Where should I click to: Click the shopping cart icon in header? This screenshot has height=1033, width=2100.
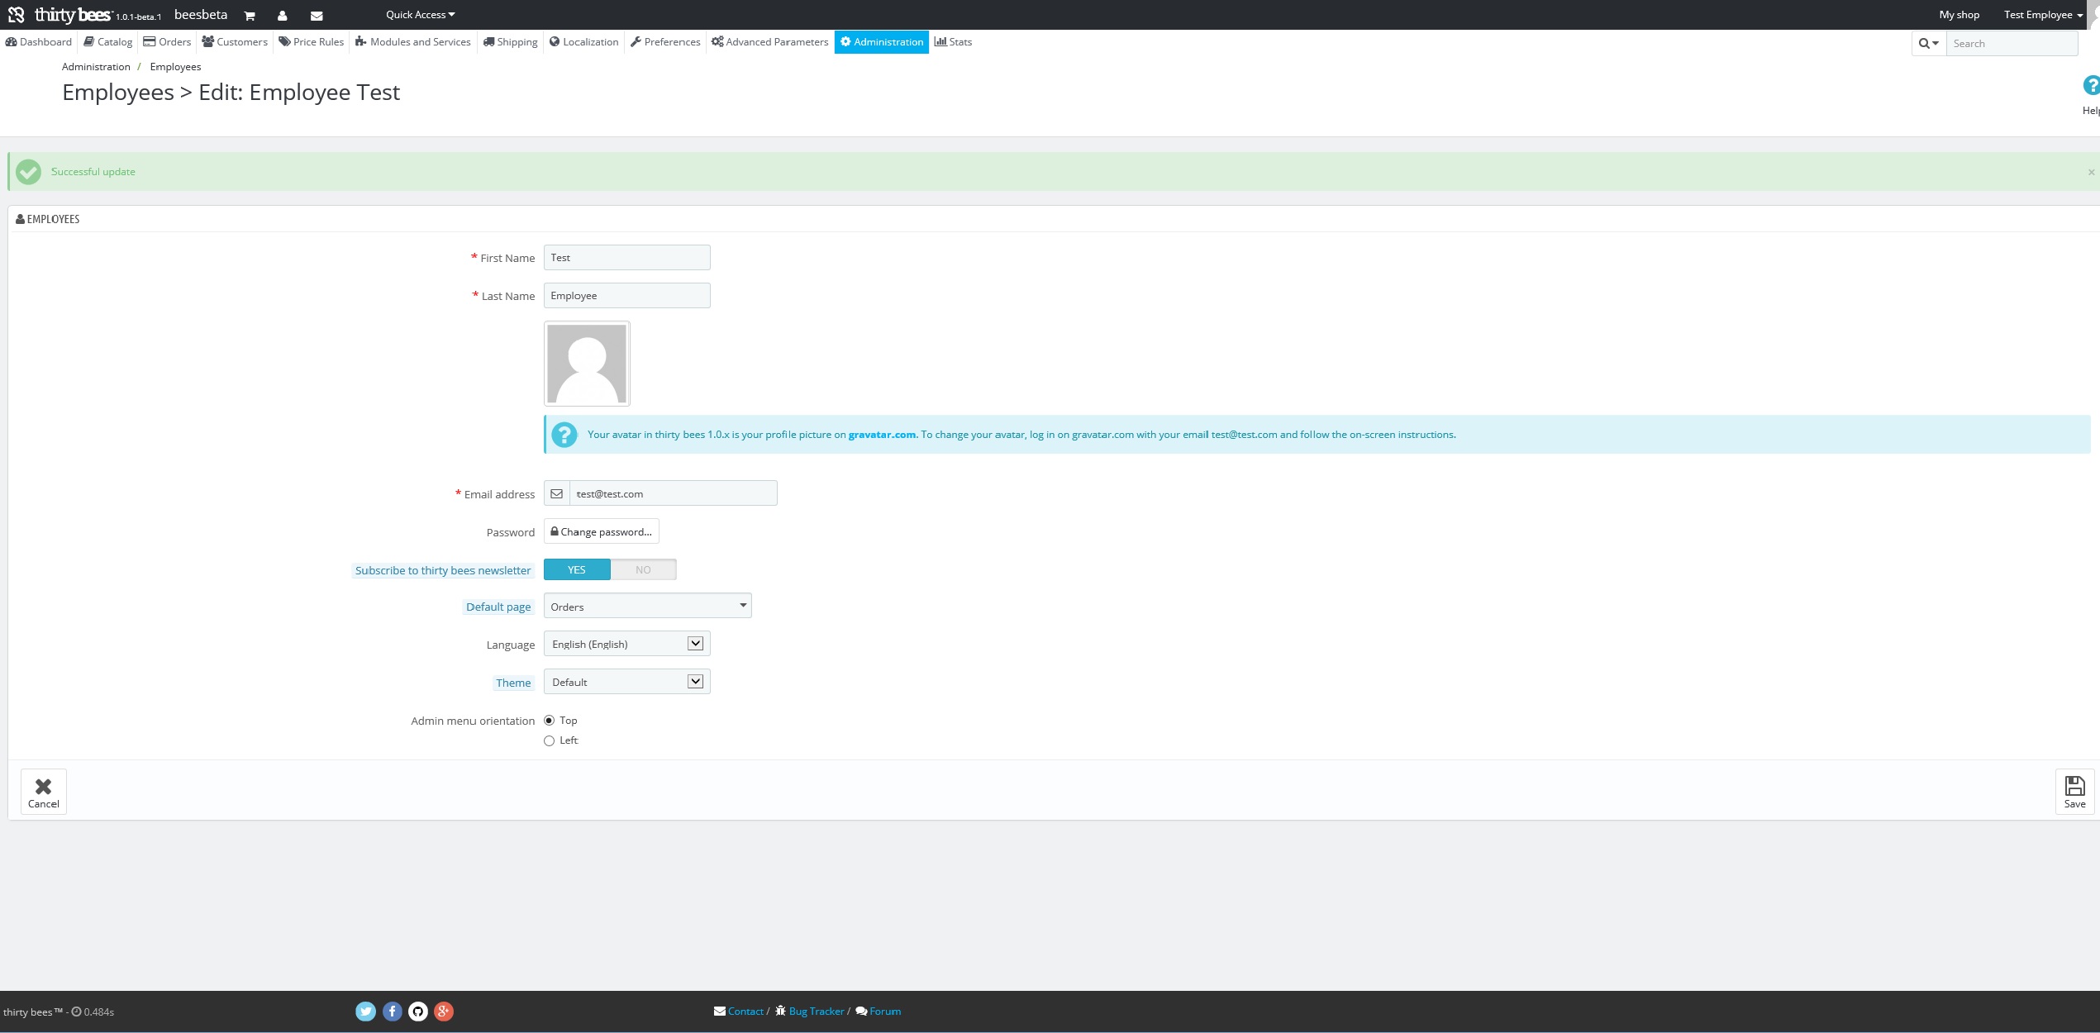pyautogui.click(x=250, y=16)
